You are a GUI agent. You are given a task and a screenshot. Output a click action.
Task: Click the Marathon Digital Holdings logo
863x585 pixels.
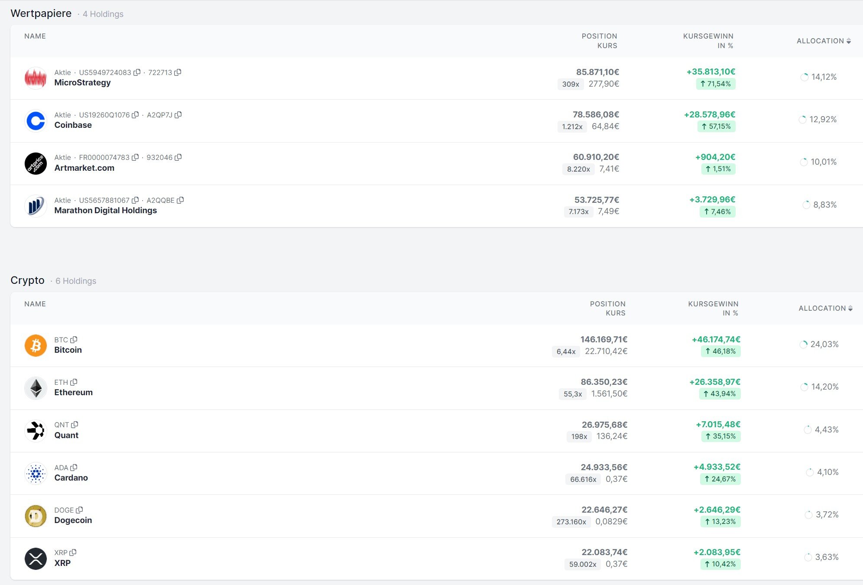tap(36, 206)
